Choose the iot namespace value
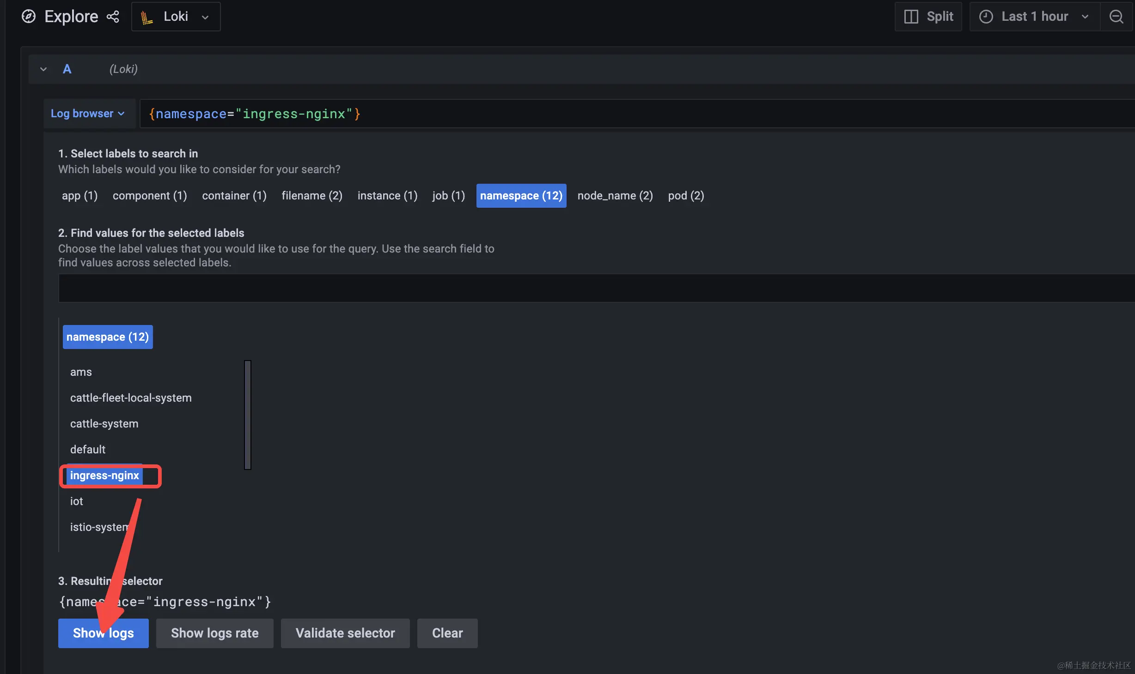This screenshot has height=674, width=1135. 76,501
